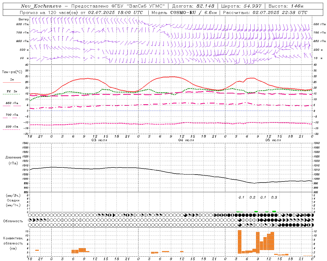Click the '700 гПа' temperature legend entry

pos(12,115)
